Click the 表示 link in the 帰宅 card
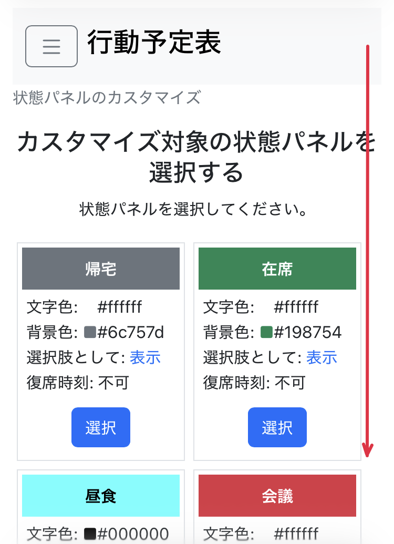This screenshot has height=544, width=394. (x=145, y=357)
